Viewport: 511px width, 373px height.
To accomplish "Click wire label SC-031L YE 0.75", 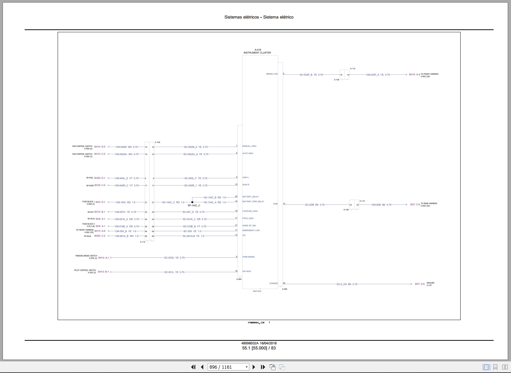I will point(174,272).
